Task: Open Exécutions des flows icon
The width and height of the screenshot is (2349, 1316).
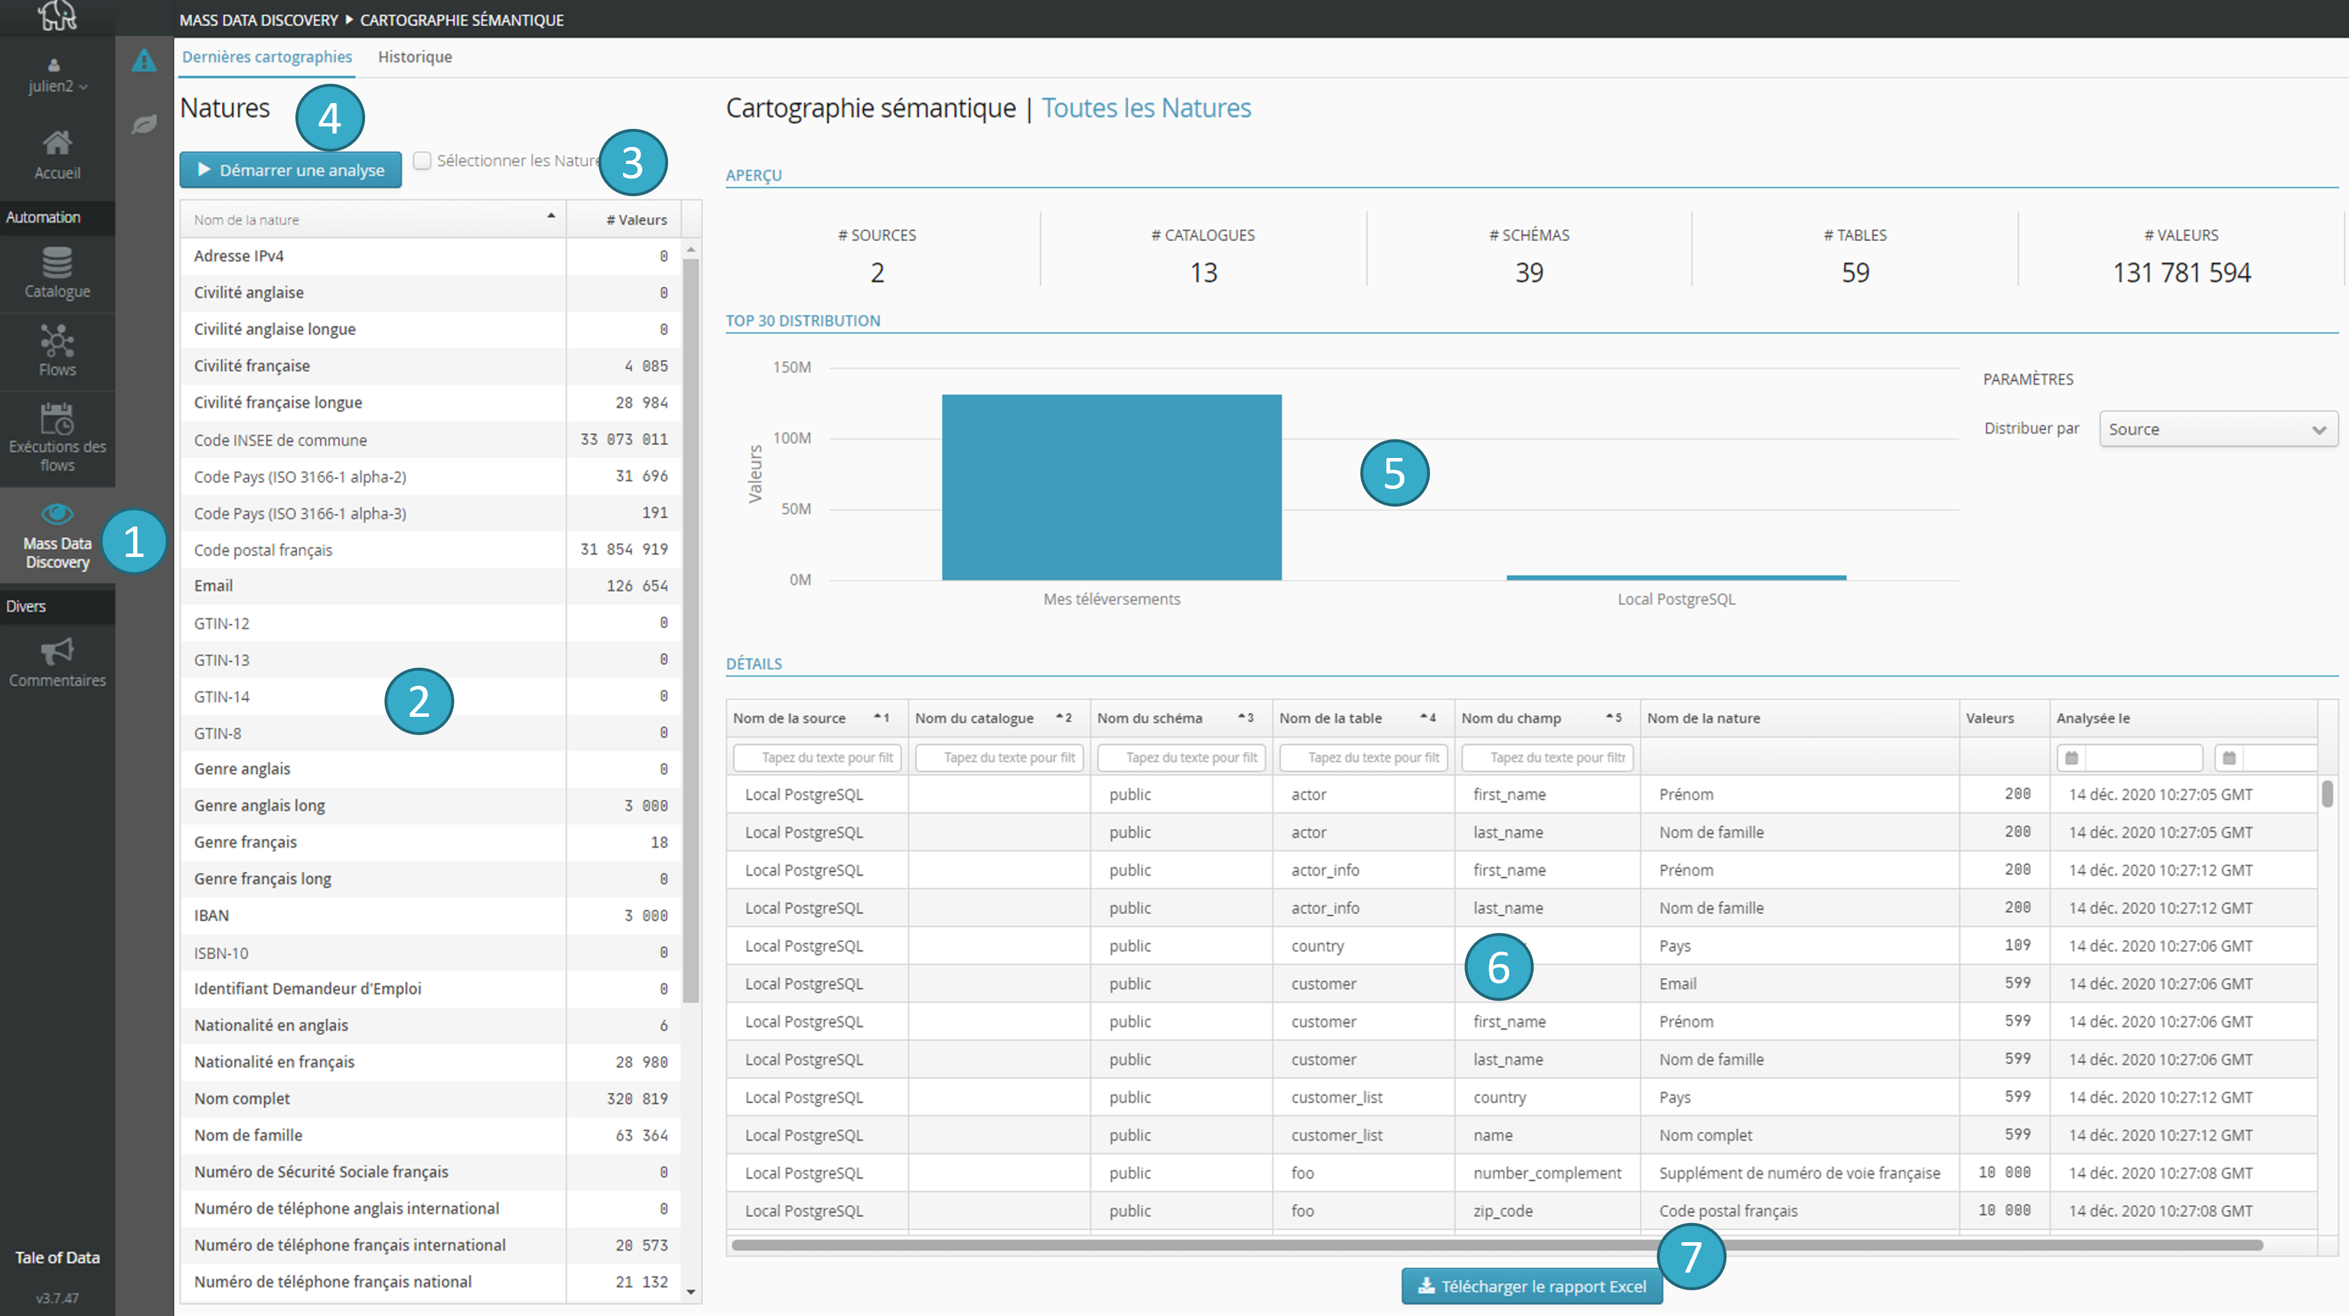Action: point(56,419)
